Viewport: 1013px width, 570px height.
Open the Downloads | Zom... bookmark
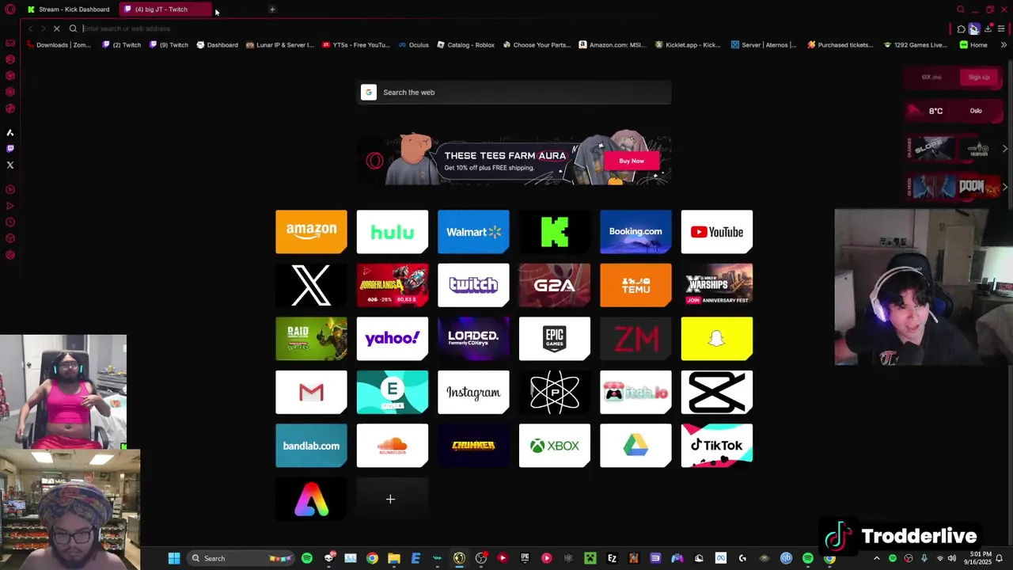[59, 45]
